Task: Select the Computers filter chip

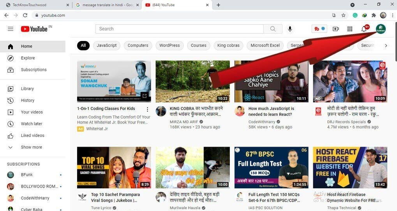Action: pos(138,45)
